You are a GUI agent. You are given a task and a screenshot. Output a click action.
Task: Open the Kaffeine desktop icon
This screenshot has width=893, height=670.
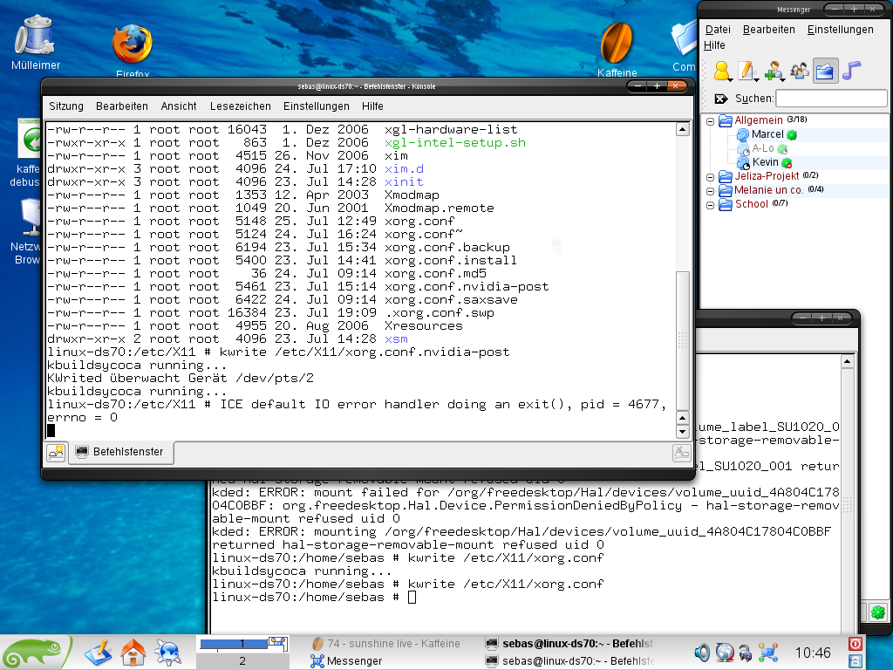click(x=617, y=44)
